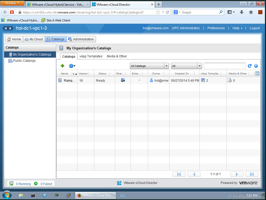Open the Preferences link
Viewport: 266px width, 200px height.
[x=216, y=28]
